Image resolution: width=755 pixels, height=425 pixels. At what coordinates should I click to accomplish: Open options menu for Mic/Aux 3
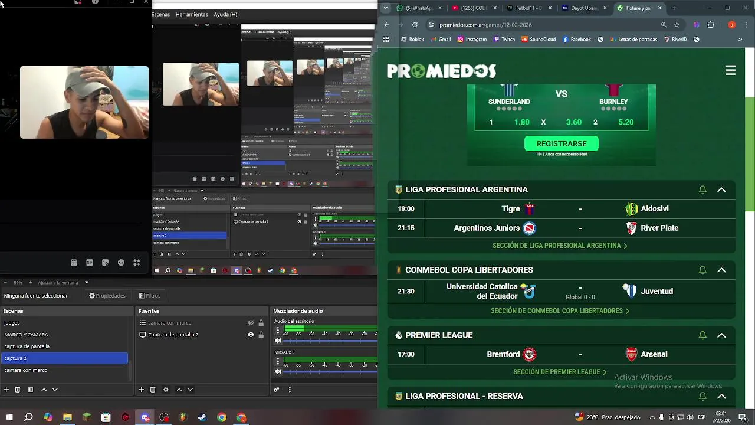click(x=277, y=362)
